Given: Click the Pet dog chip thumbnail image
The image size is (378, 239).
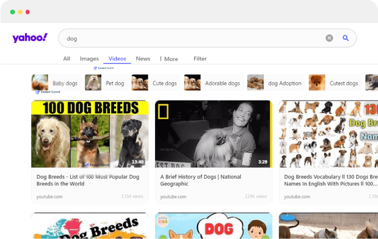Looking at the screenshot, I should [x=93, y=83].
